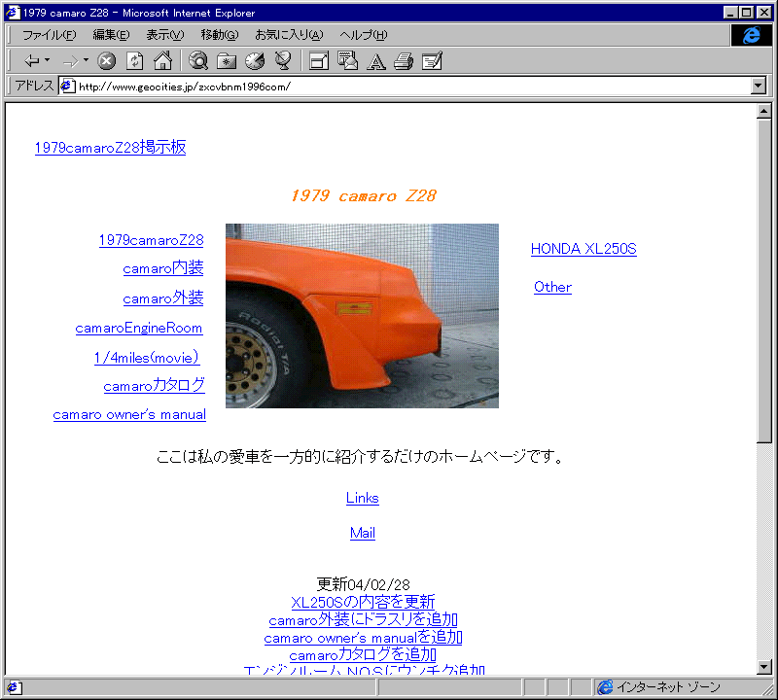Click the orange 1979 camaro Z28 heading
The width and height of the screenshot is (778, 700).
coord(363,196)
